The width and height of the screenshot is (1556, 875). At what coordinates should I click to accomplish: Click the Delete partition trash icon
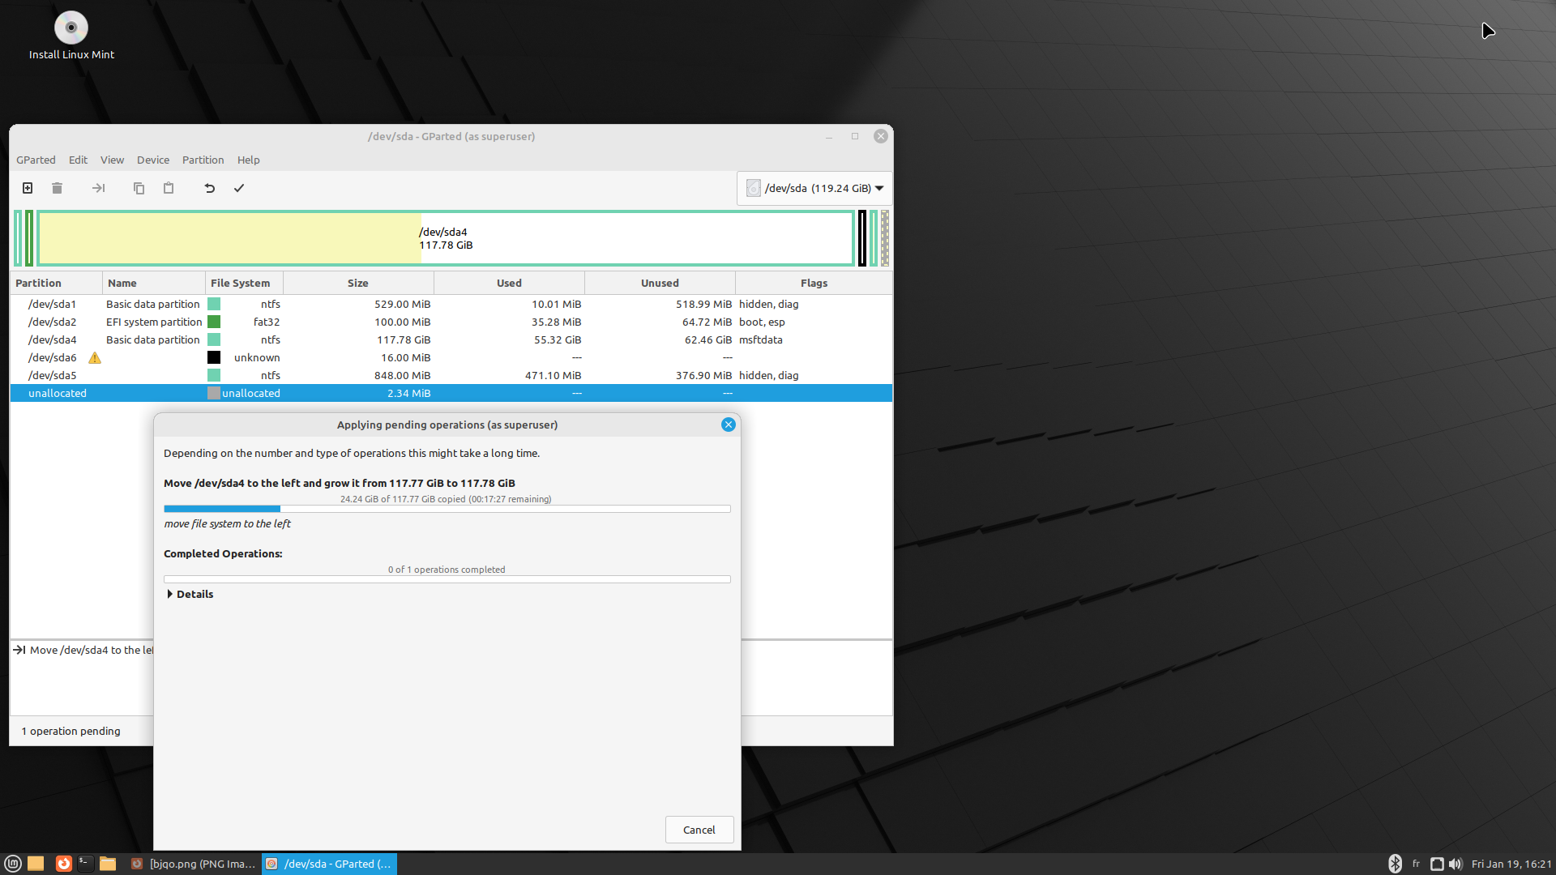pos(57,188)
